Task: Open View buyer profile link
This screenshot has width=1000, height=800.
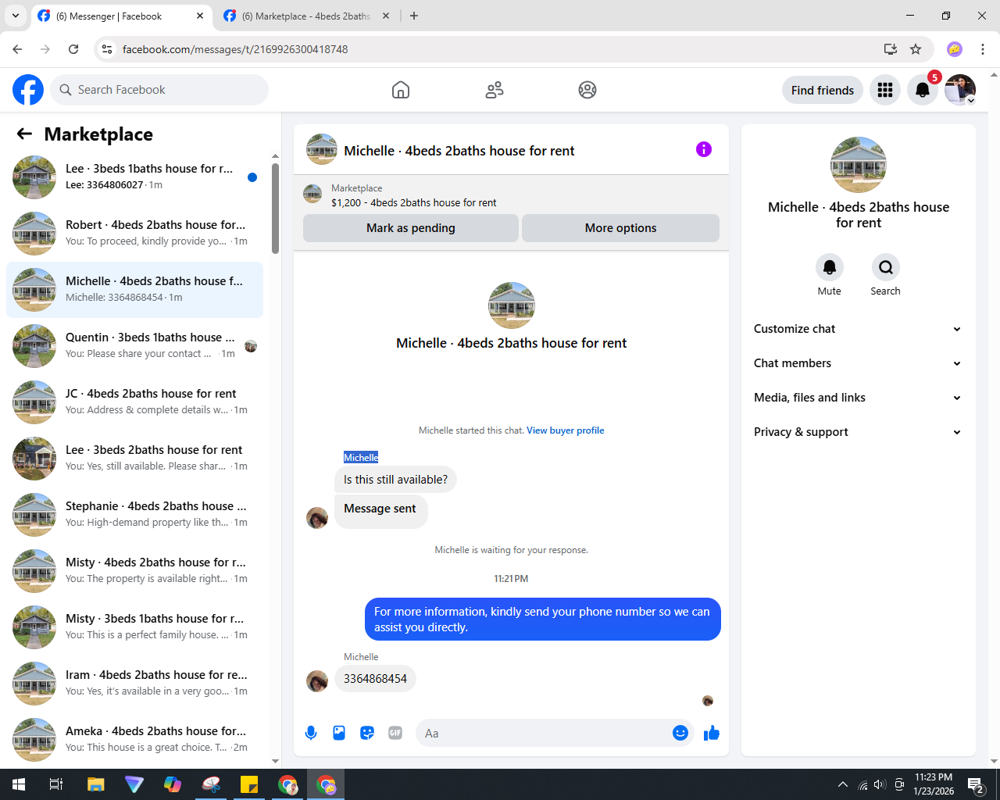Action: [566, 430]
